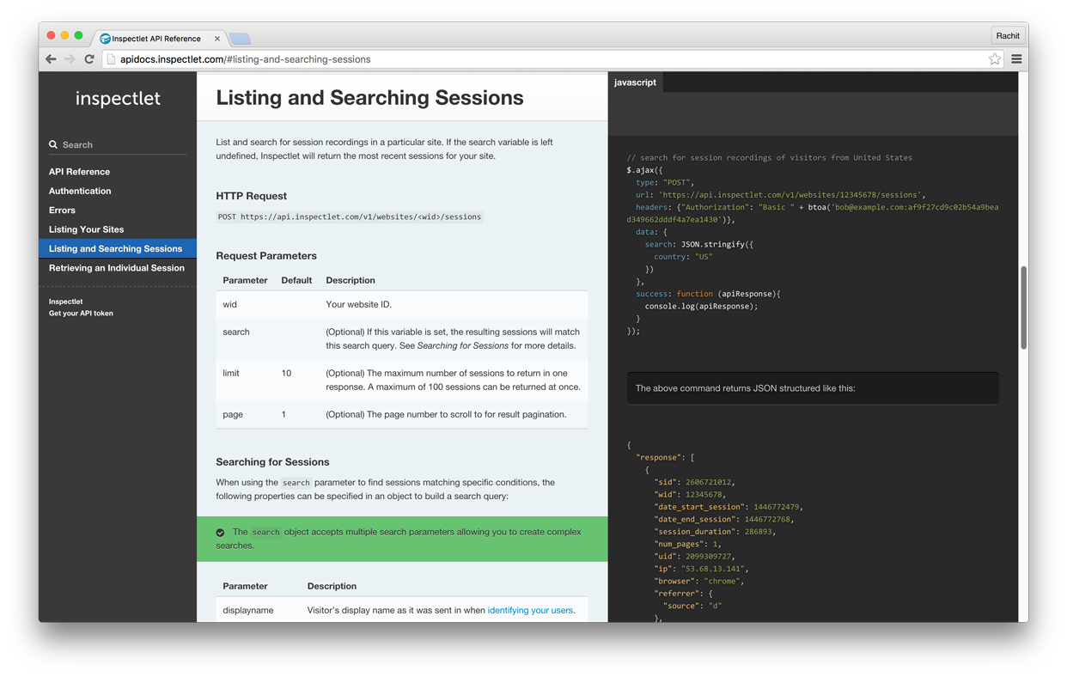Switch to the javascript code tab

coord(635,82)
